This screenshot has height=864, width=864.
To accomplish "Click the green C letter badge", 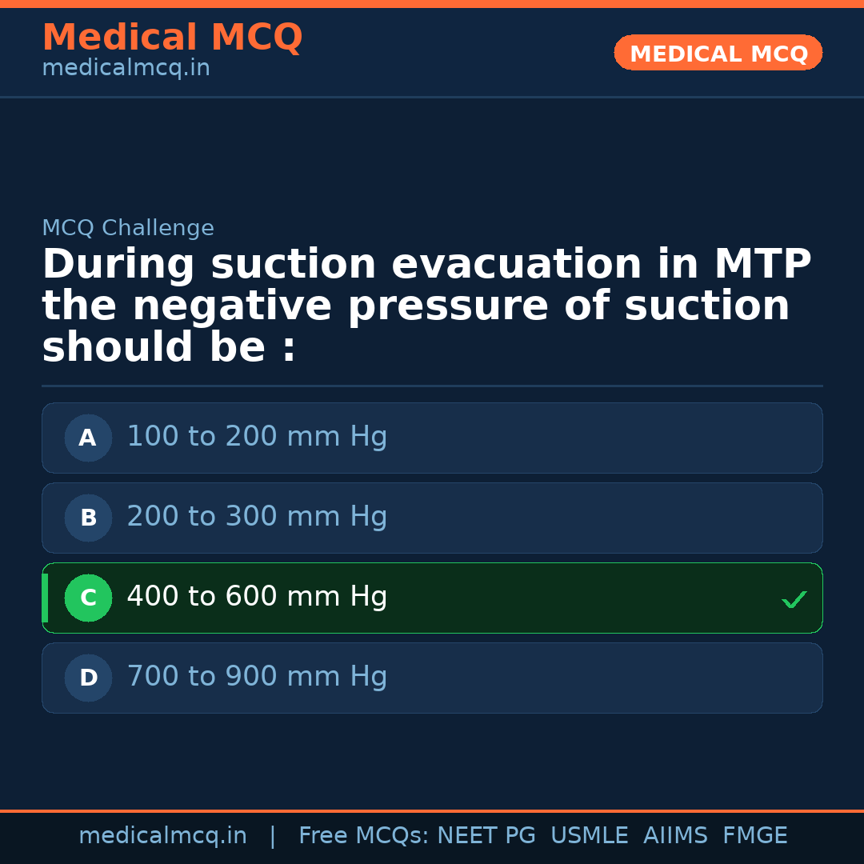I will [x=88, y=598].
